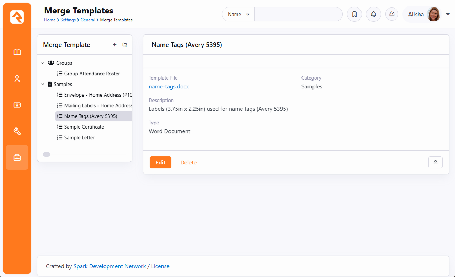Open the wrench Tools icon in sidebar

point(17,131)
